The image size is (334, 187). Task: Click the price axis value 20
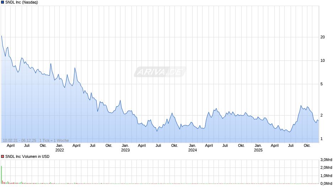tap(323, 37)
